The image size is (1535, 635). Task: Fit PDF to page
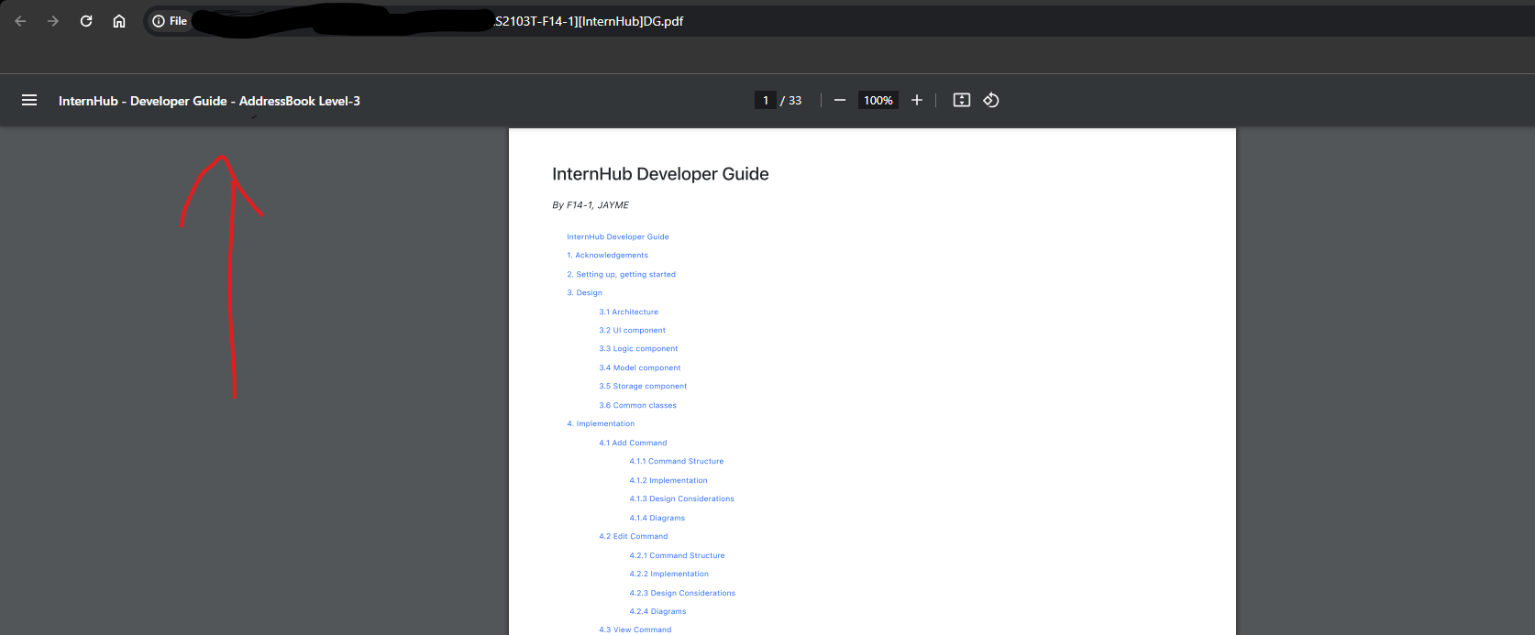pyautogui.click(x=962, y=101)
